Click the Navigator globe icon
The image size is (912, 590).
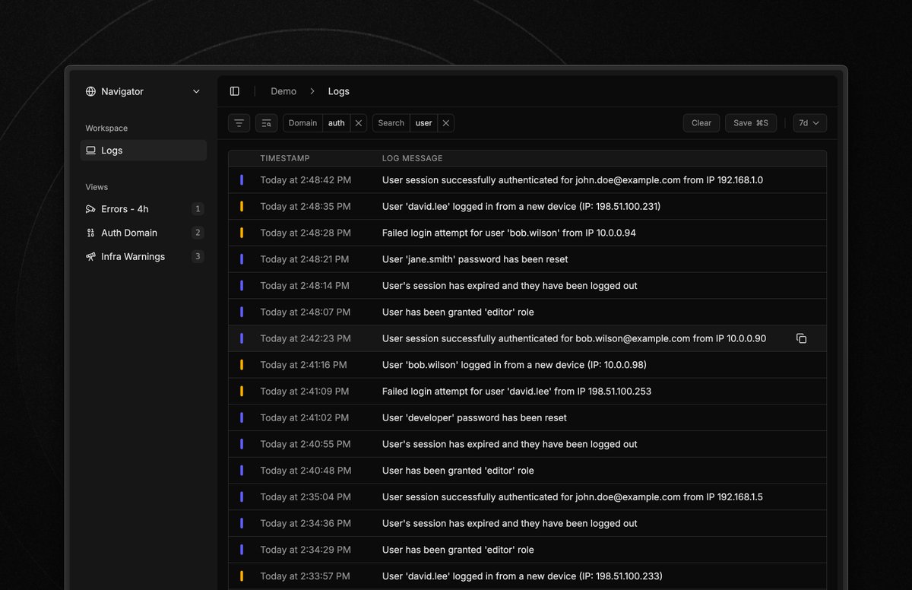(x=91, y=91)
